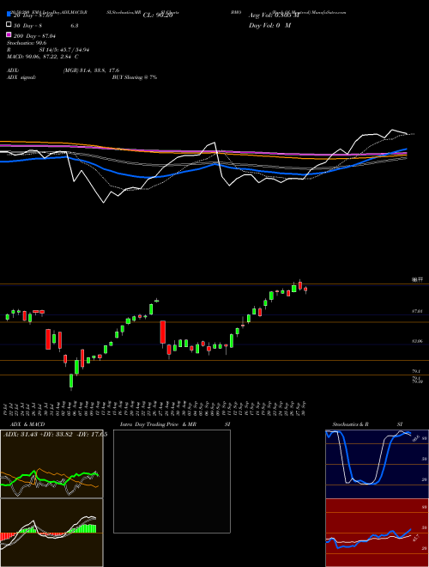This screenshot has height=567, width=429.
Task: Click the lowest green candlestick in early August
Action: point(71,381)
